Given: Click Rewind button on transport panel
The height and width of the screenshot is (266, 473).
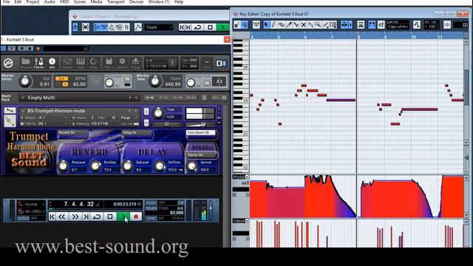Looking at the screenshot, I should point(62,216).
